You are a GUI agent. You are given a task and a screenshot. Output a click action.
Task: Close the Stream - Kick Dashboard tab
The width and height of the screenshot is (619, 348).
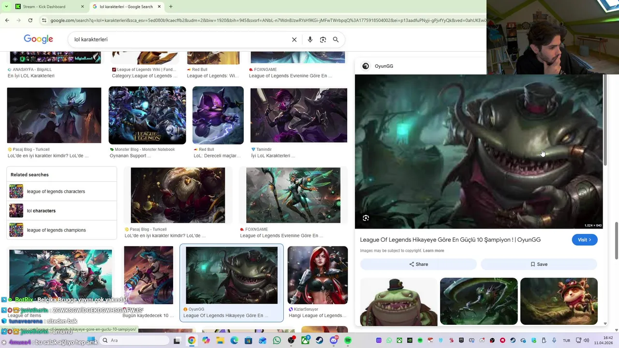pyautogui.click(x=82, y=7)
